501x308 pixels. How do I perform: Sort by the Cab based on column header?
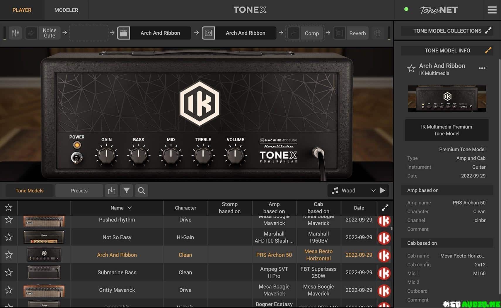click(x=318, y=208)
